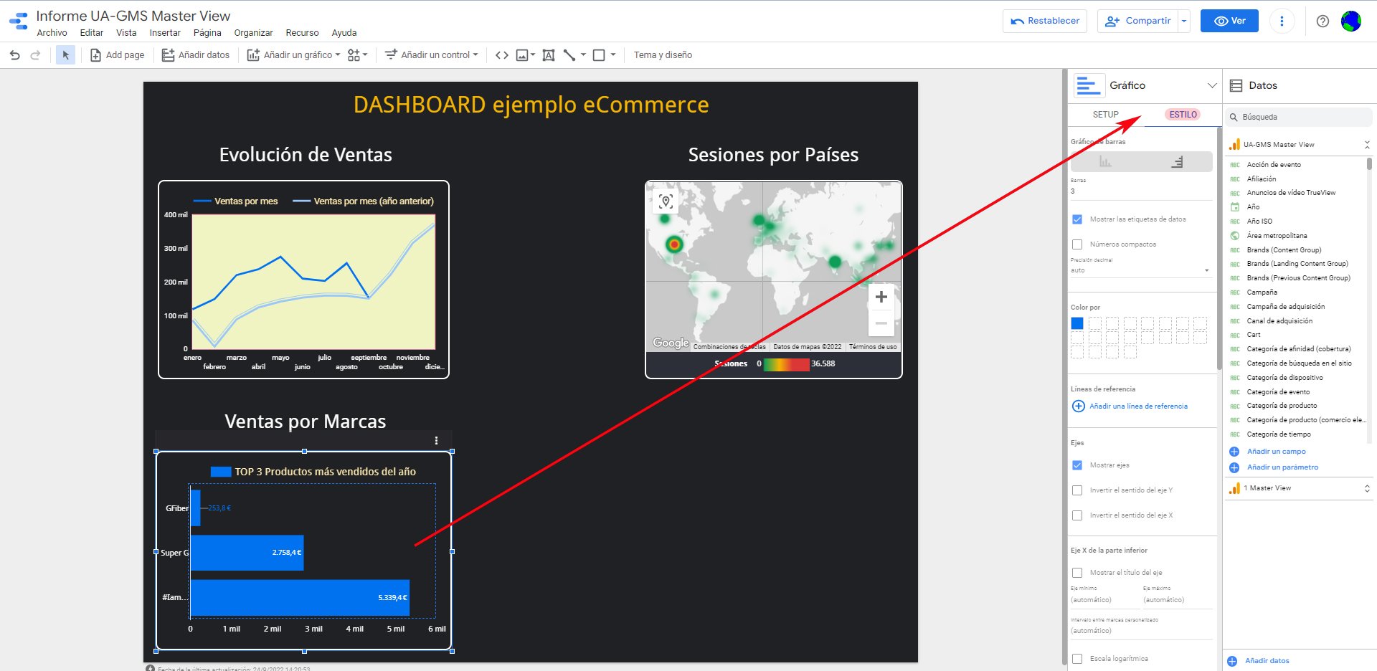Enable the Números compactos checkbox
Viewport: 1377px width, 671px height.
coord(1077,244)
